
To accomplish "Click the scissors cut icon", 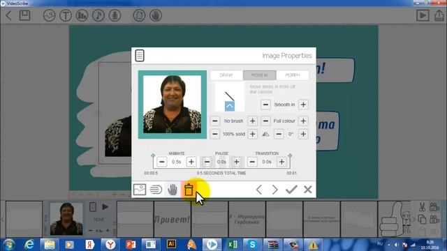I will coord(422,207).
